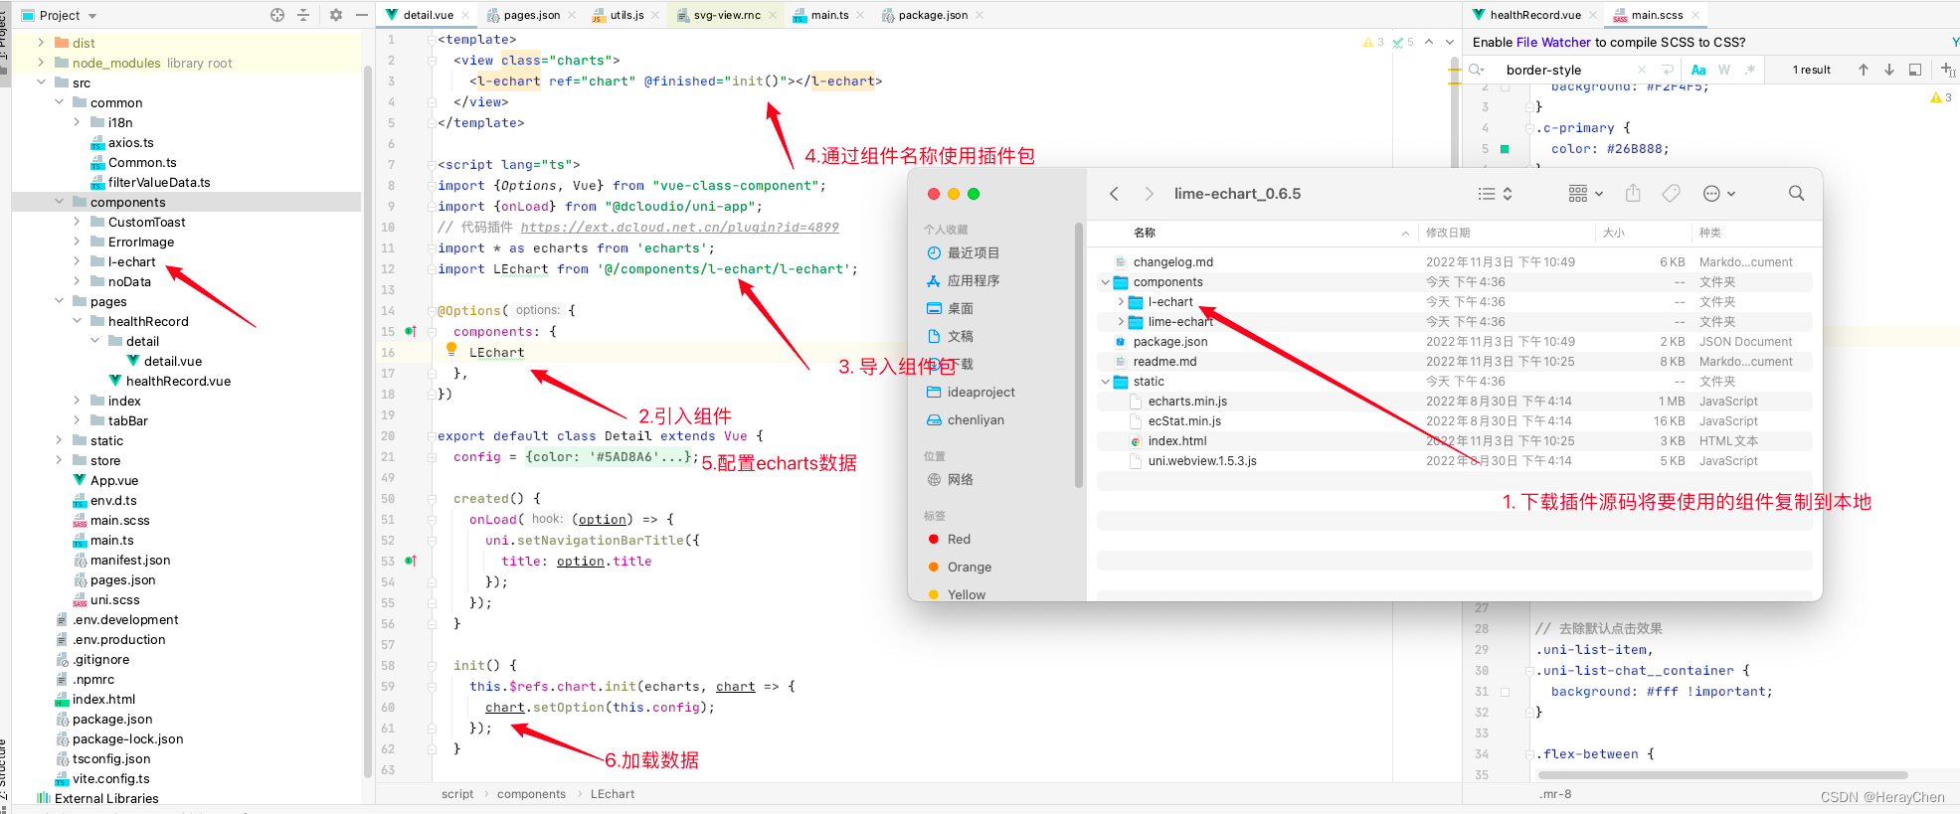Close the main.scss tab

coord(1697,15)
